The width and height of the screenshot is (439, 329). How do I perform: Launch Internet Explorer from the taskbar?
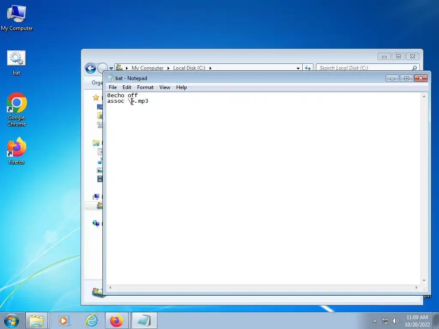91,320
